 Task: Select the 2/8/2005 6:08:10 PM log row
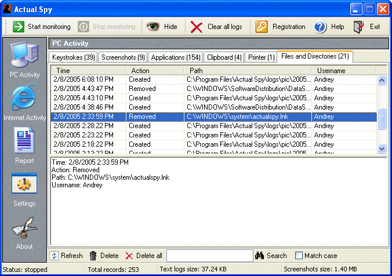click(x=214, y=79)
